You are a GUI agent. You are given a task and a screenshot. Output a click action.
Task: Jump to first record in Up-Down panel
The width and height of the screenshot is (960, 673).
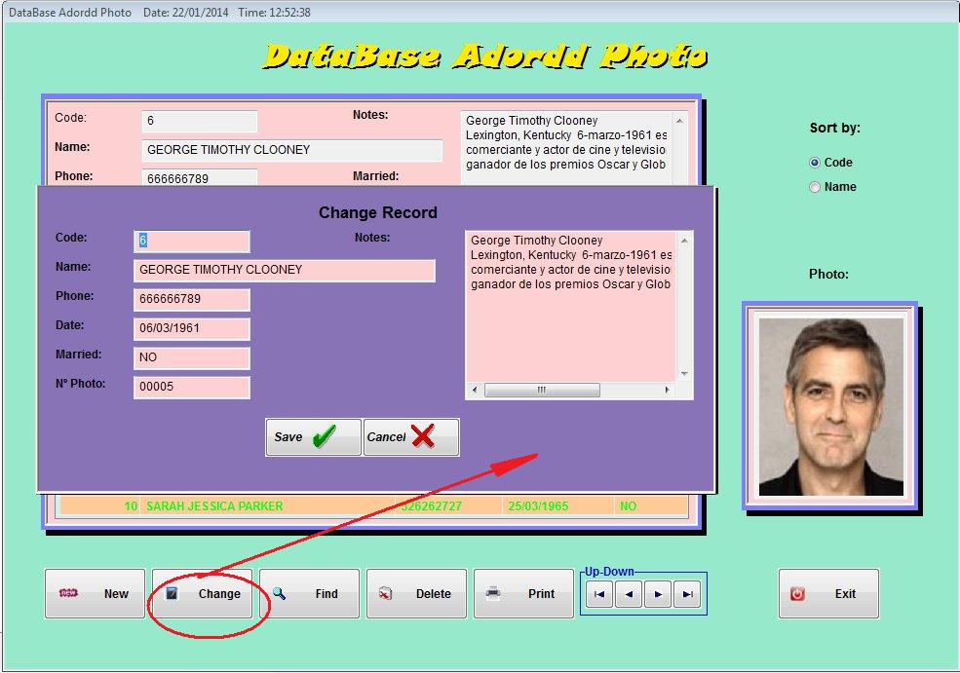(x=597, y=593)
